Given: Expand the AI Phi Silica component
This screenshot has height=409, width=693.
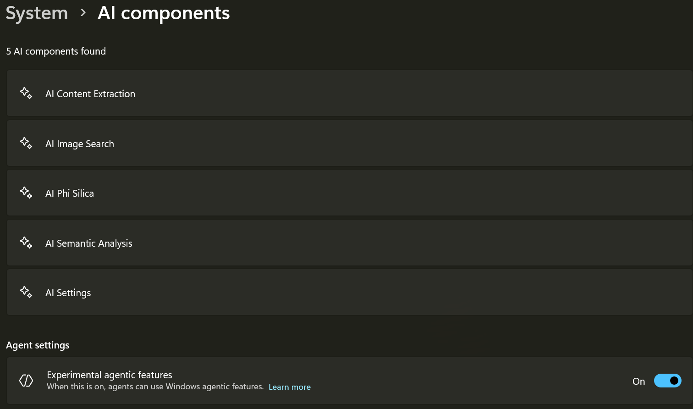Looking at the screenshot, I should 70,193.
